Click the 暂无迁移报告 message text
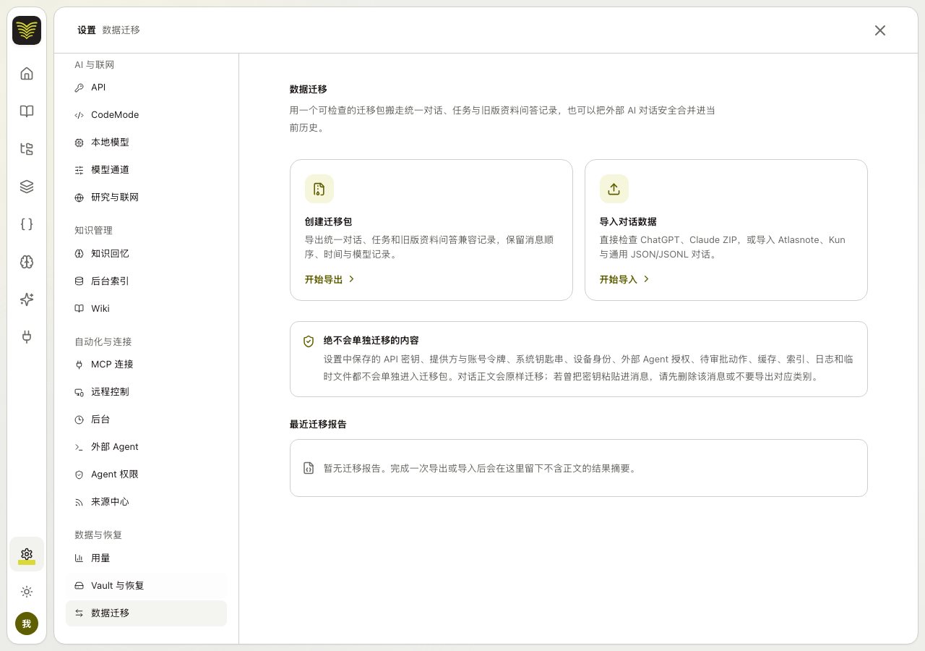925x651 pixels. point(481,468)
